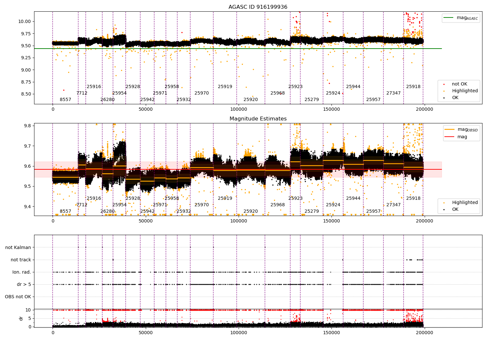Click the 9.8 tick on Magnitude Estimates axis
Image resolution: width=487 pixels, height=340 pixels.
coord(27,126)
